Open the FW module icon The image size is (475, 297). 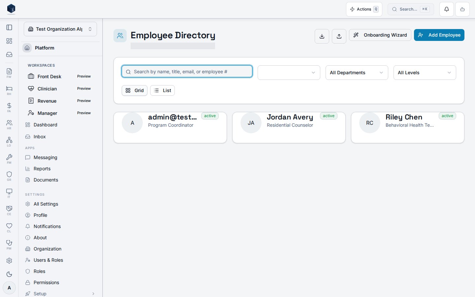[9, 73]
